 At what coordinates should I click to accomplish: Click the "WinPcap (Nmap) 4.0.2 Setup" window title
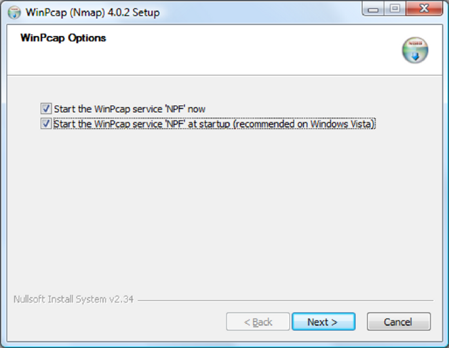click(92, 12)
